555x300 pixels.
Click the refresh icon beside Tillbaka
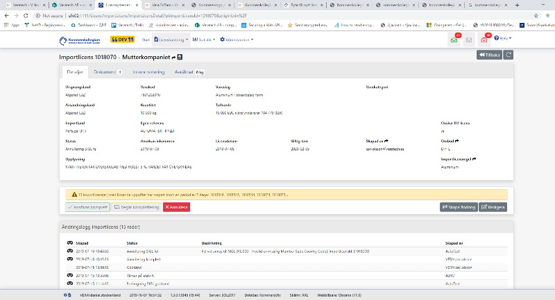[509, 55]
